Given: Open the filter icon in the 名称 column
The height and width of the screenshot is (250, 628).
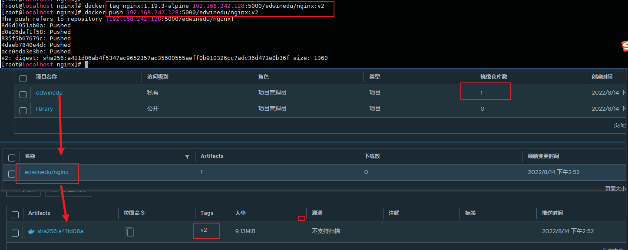Looking at the screenshot, I should (187, 157).
